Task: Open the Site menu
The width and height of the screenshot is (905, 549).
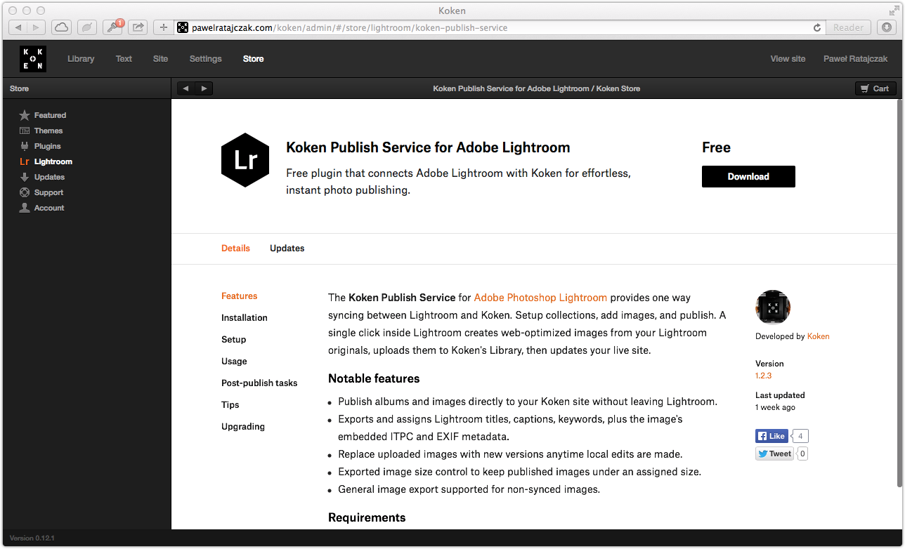Action: click(160, 59)
